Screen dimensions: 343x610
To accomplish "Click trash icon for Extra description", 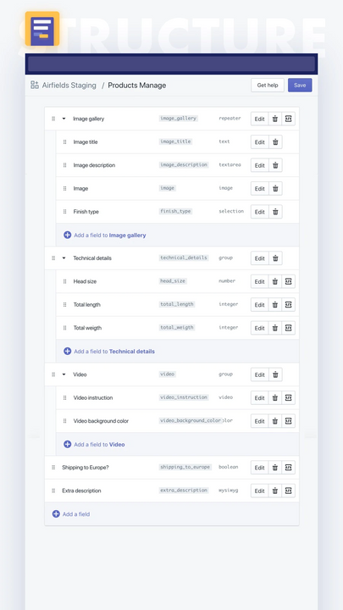I will [275, 491].
